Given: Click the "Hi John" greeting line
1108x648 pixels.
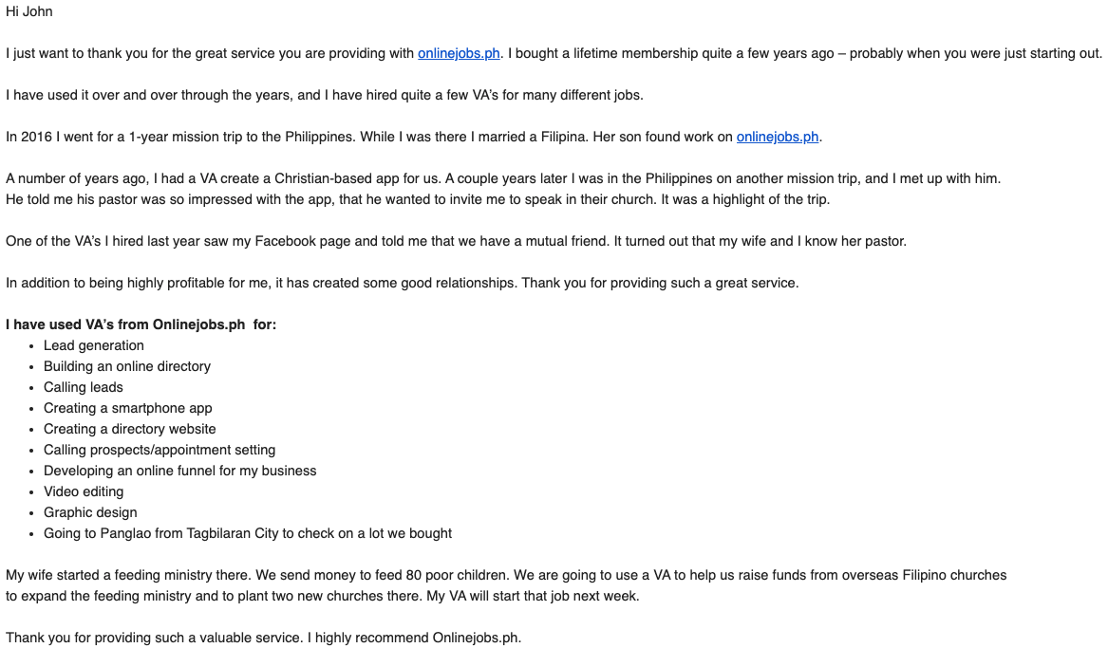Looking at the screenshot, I should point(29,11).
